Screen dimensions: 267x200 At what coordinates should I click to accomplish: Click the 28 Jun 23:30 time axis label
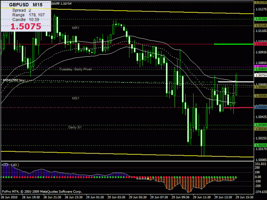pos(74,197)
